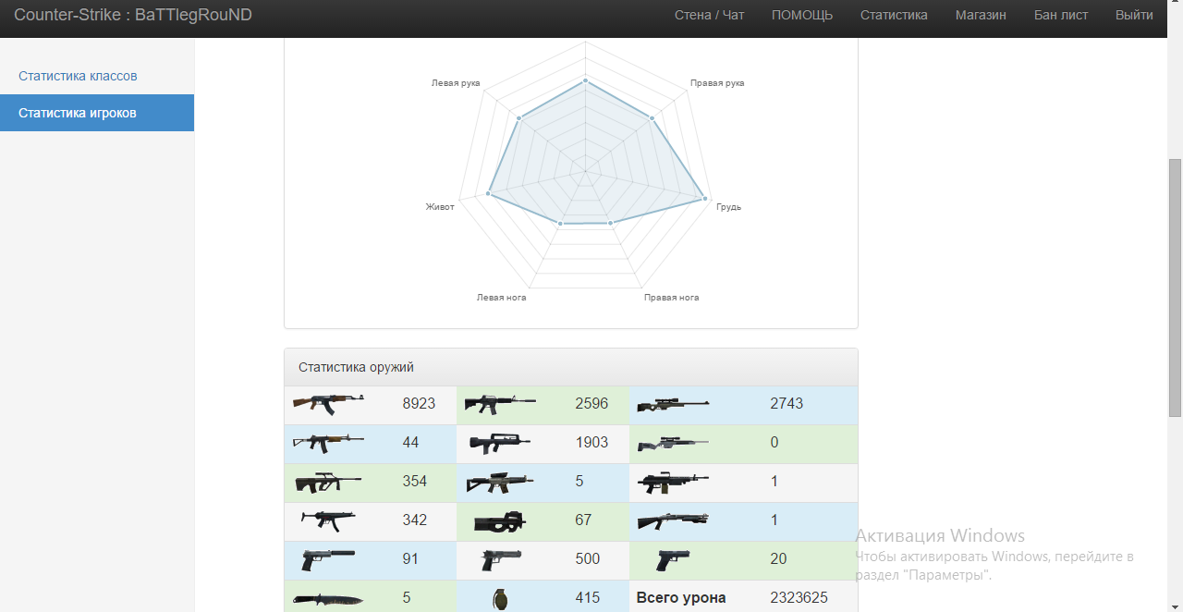
Task: Click the Всего урона label
Action: [681, 598]
